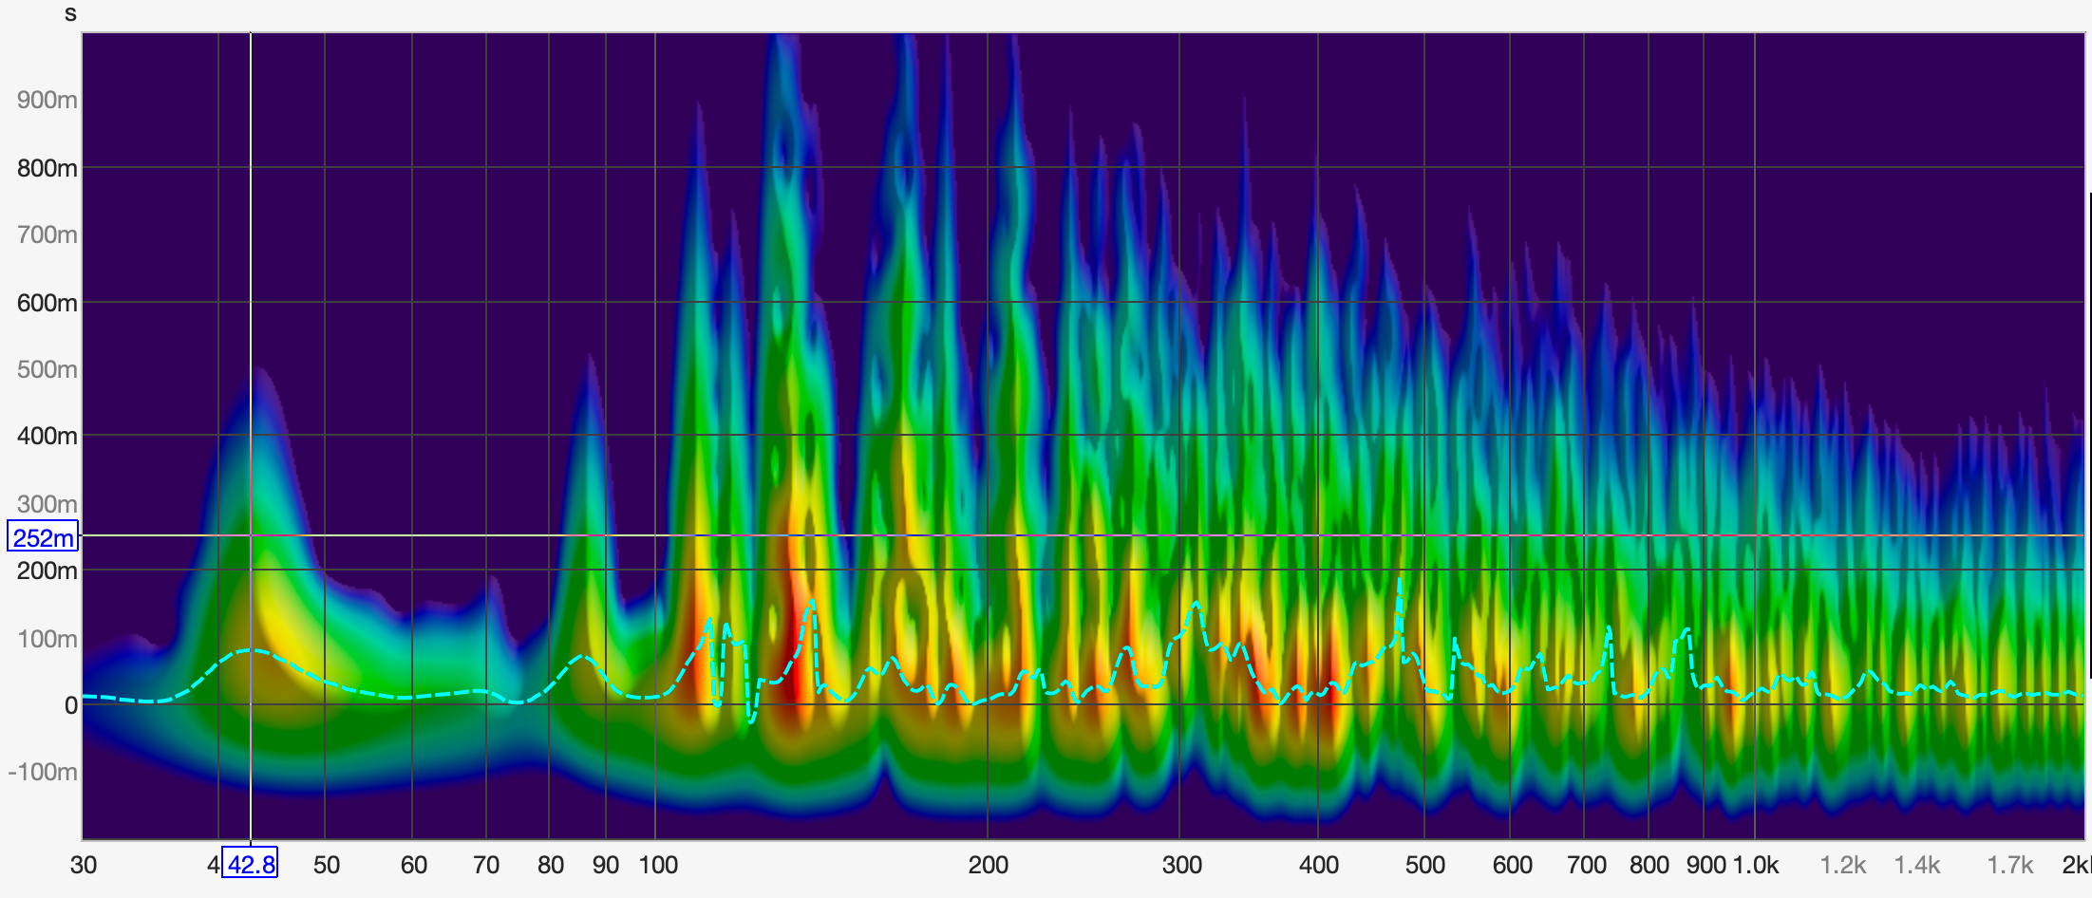2092x898 pixels.
Task: Click the 1.7k frequency axis label
Action: pos(2009,865)
